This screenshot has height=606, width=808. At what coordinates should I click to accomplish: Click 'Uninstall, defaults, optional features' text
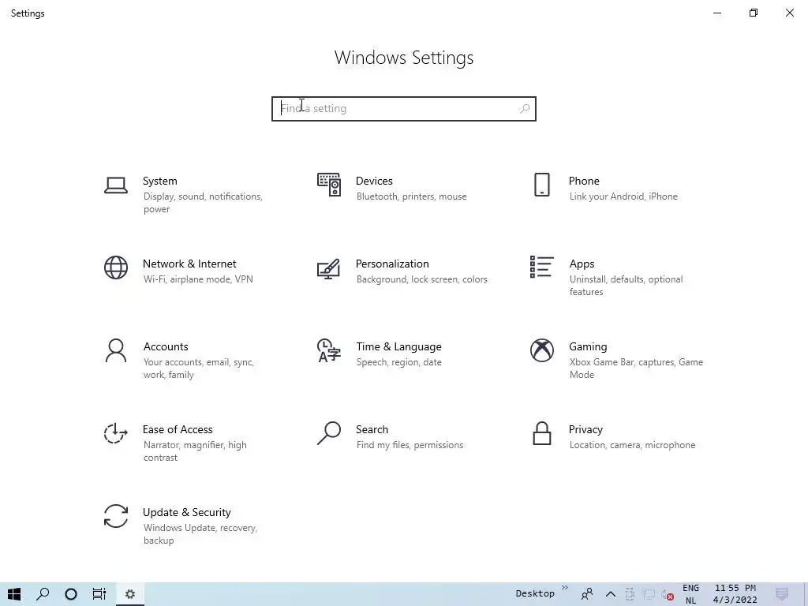pyautogui.click(x=626, y=286)
